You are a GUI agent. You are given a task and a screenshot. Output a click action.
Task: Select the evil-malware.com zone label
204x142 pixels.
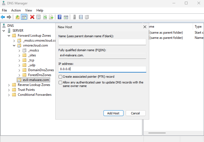36,80
